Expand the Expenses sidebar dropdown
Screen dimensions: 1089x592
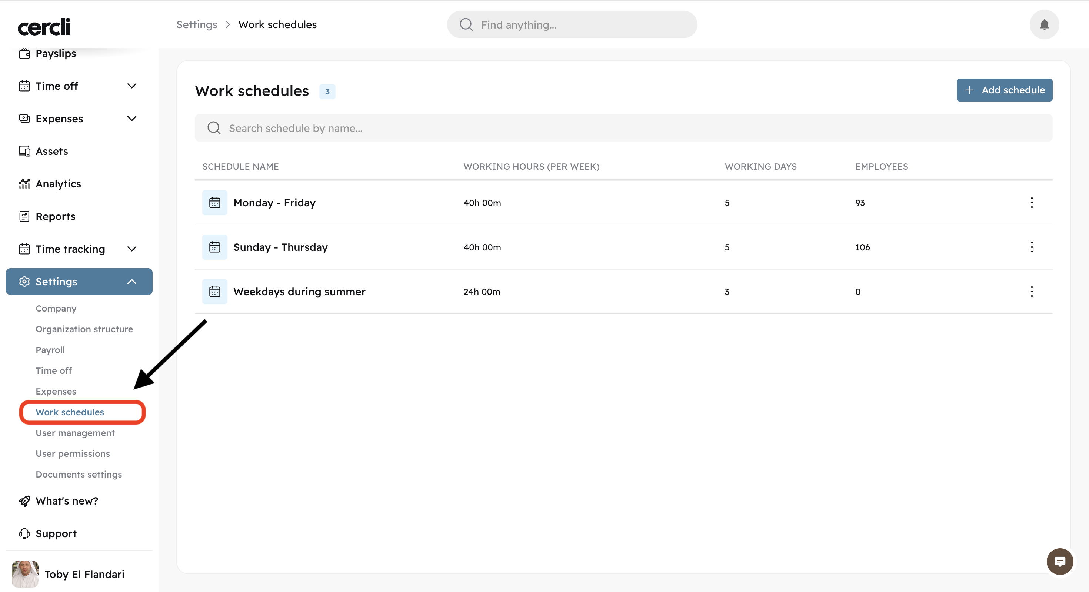click(131, 119)
